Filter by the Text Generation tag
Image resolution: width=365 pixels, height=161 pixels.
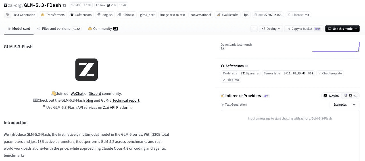point(21,15)
